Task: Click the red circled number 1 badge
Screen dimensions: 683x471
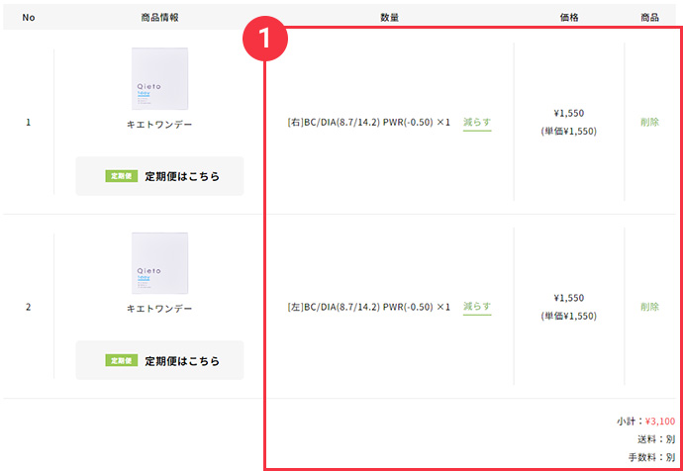Action: coord(264,42)
